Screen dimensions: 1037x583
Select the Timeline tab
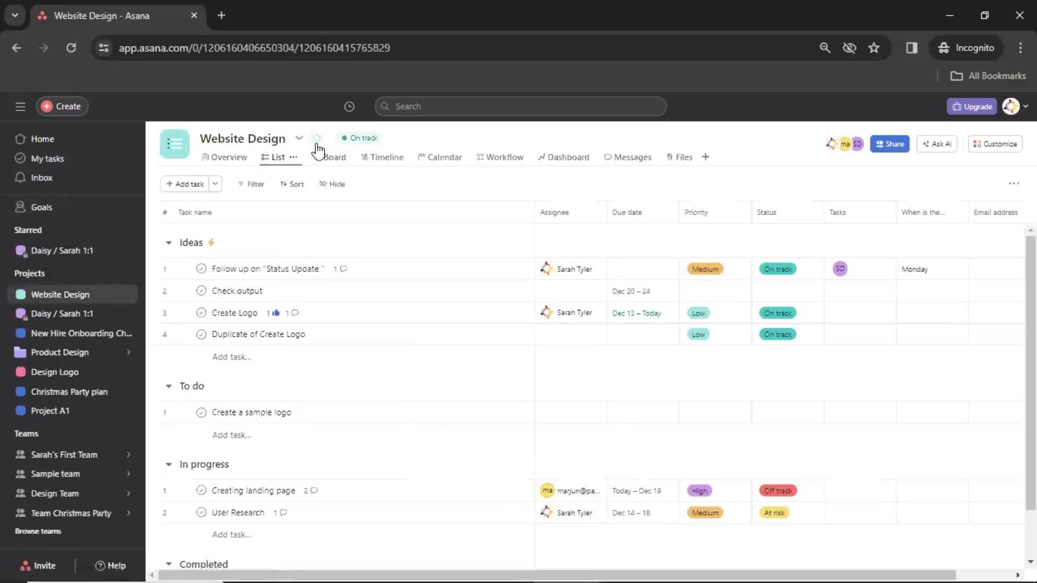[x=386, y=157]
